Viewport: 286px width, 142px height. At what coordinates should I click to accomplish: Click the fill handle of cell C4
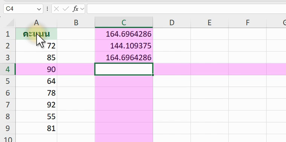pos(153,75)
